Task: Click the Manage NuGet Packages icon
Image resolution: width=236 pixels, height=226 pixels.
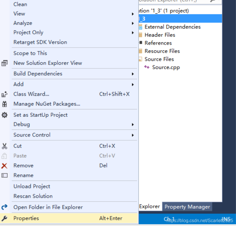Action: tap(5, 104)
